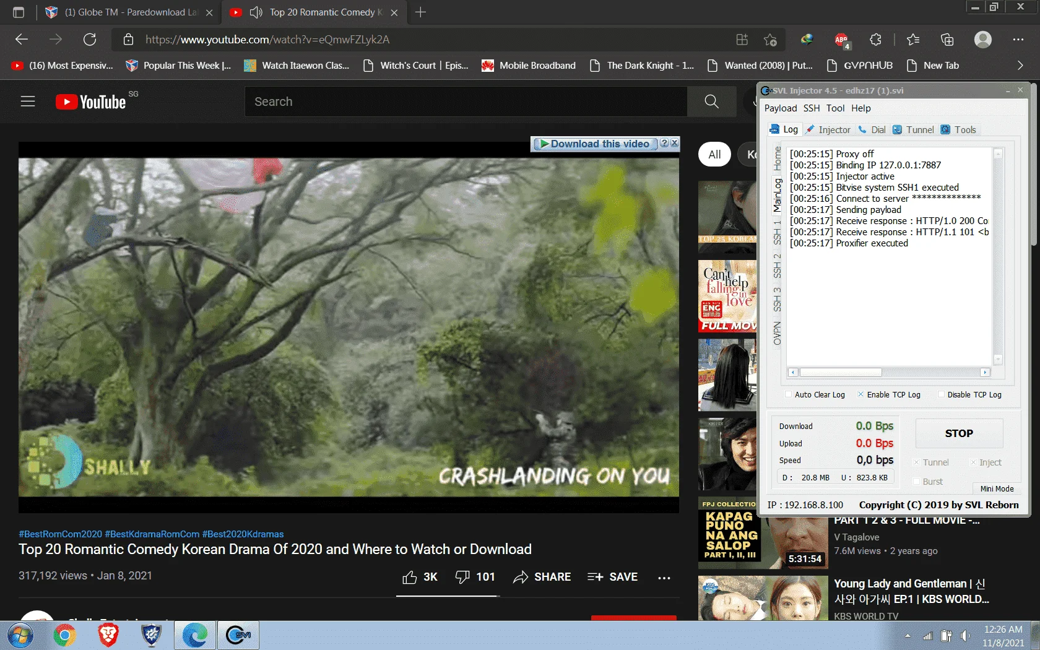
Task: Select the All filter chip
Action: (x=714, y=154)
